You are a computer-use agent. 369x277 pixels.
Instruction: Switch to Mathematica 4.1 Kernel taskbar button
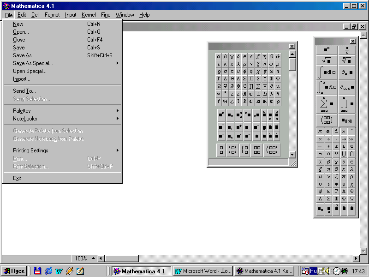pyautogui.click(x=264, y=271)
